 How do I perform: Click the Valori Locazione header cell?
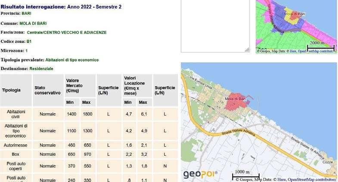136,85
